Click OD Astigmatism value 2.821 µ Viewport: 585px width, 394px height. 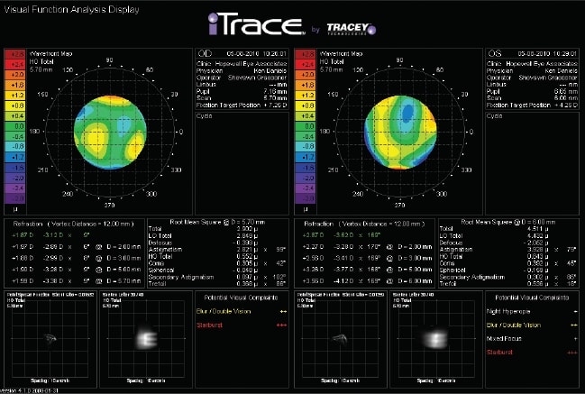(x=247, y=250)
